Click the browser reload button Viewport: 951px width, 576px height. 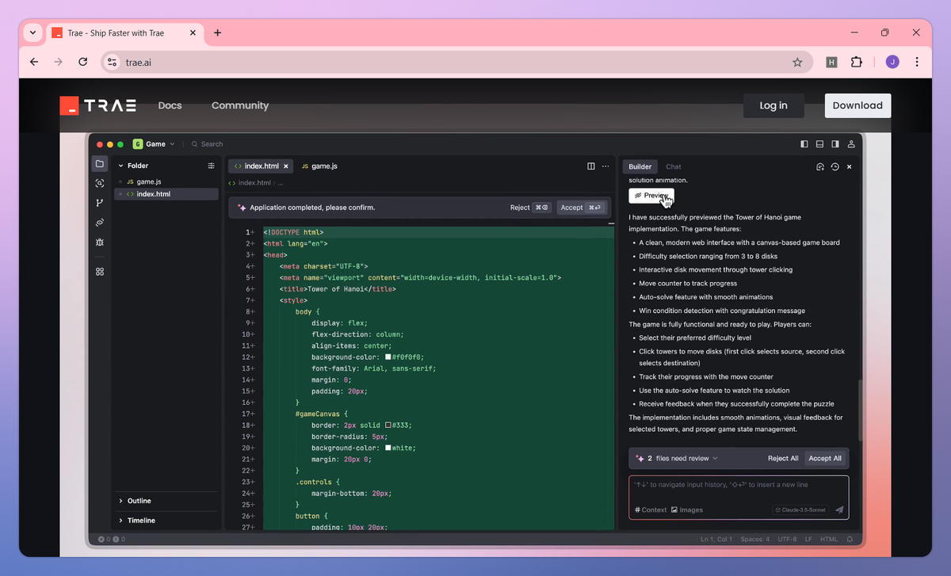click(82, 62)
